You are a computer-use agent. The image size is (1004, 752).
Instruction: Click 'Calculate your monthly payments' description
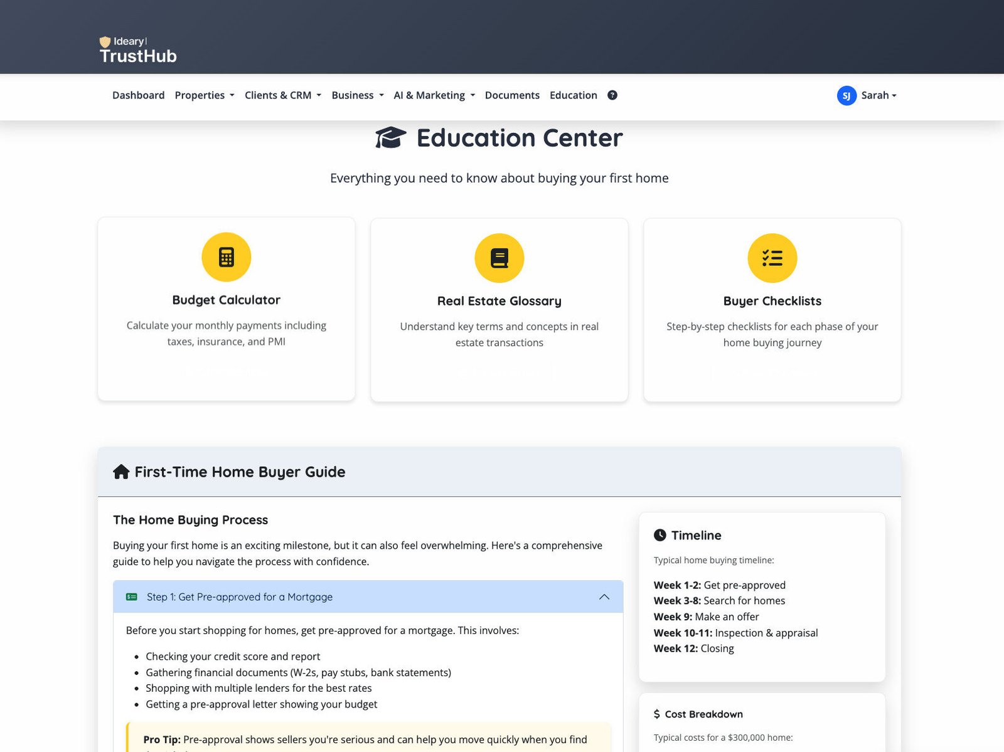[227, 334]
